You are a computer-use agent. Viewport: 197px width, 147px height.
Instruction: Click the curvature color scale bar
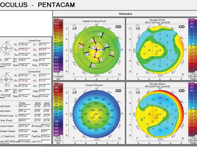56,48
